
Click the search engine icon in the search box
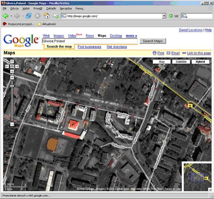click(x=184, y=16)
